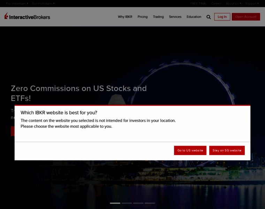
Task: Click the Open Account button
Action: coord(246,17)
